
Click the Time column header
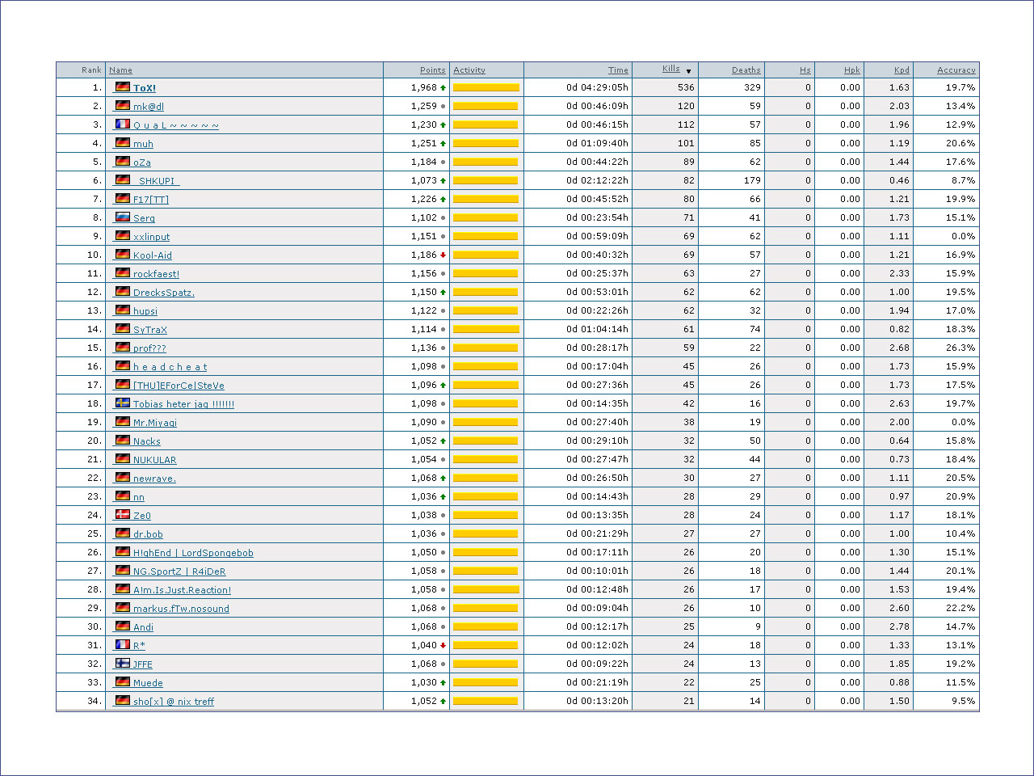[x=618, y=70]
